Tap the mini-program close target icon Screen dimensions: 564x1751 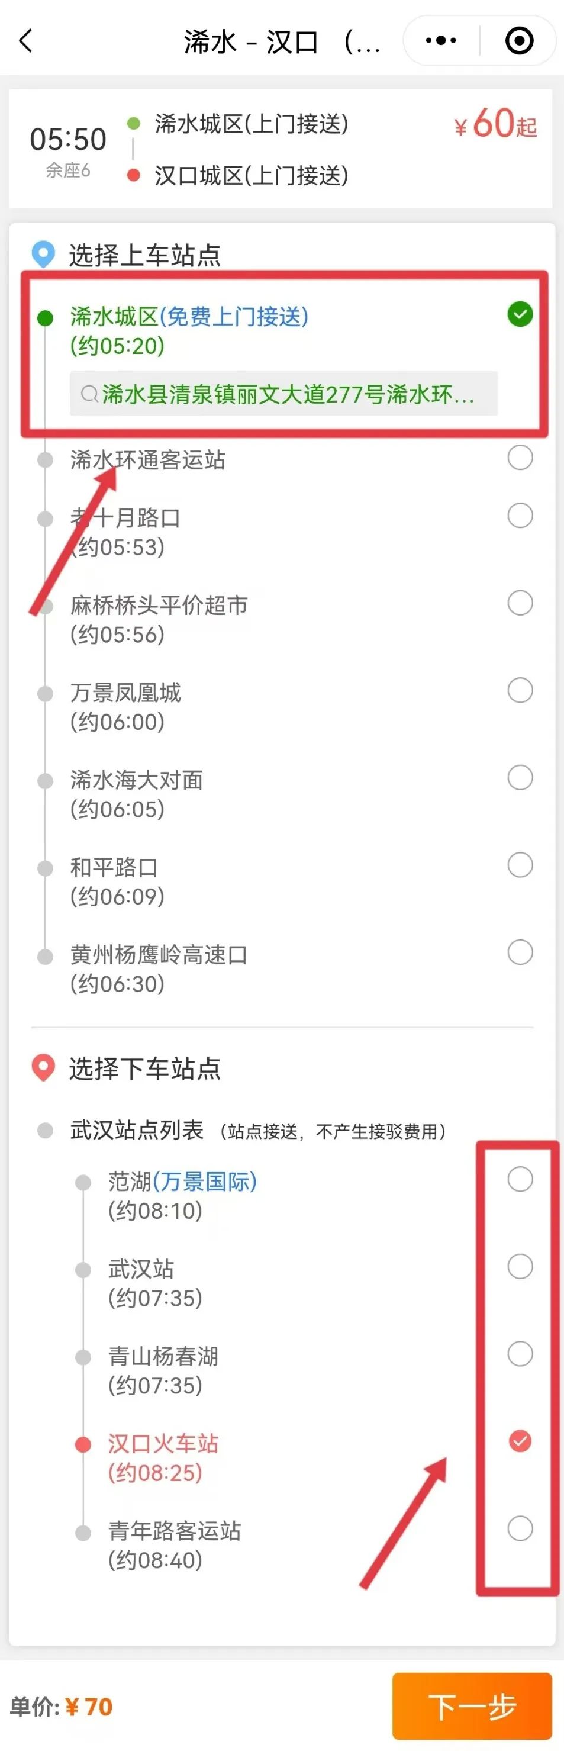[x=519, y=41]
